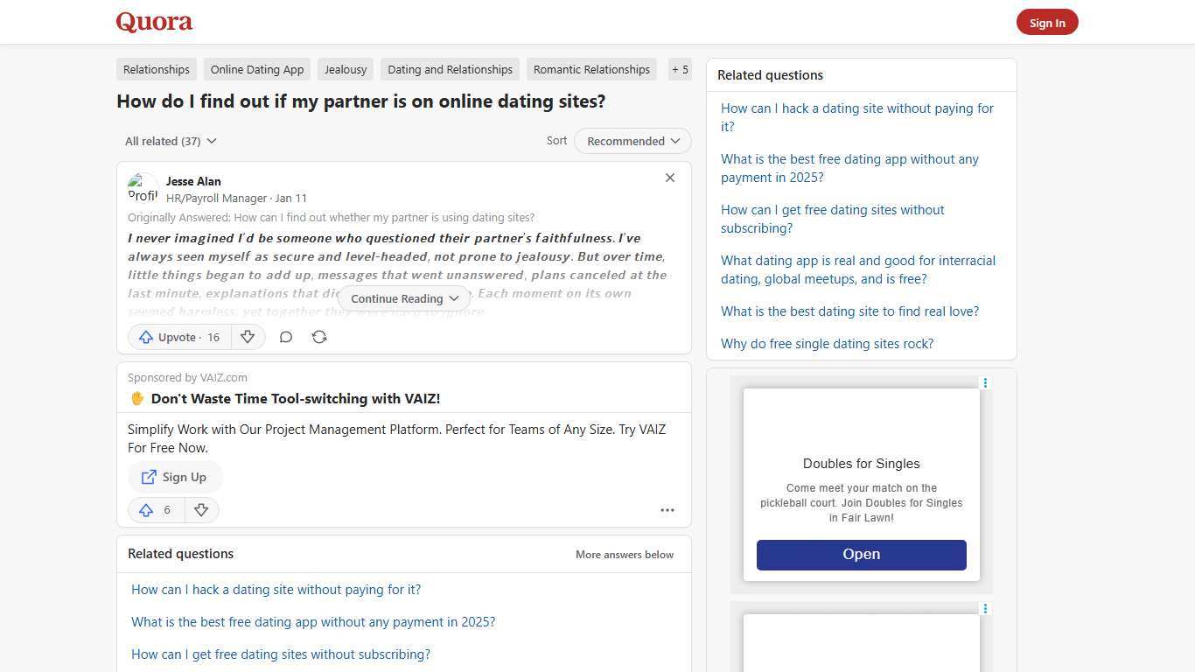
Task: Downvote Jesse Alan's answer
Action: pyautogui.click(x=248, y=337)
